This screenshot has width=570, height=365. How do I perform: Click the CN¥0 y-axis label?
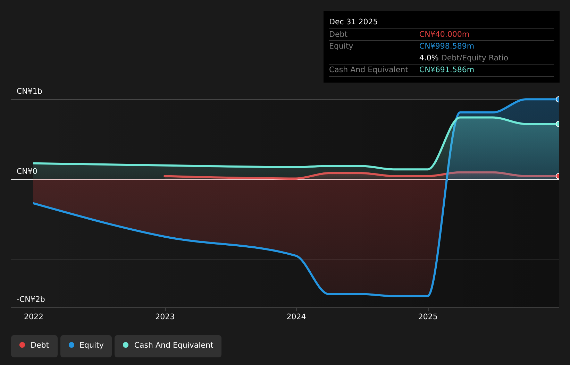[27, 171]
